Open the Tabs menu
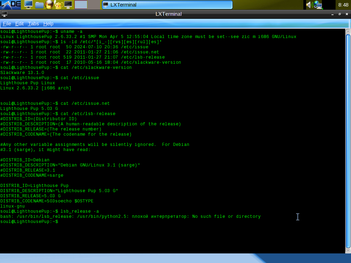This screenshot has height=263, width=351. tap(33, 24)
